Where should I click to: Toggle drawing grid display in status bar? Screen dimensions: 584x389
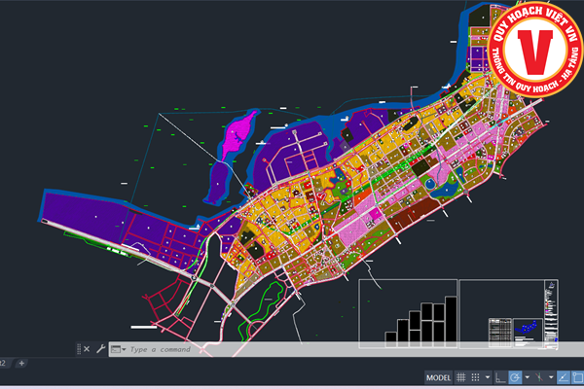460,377
